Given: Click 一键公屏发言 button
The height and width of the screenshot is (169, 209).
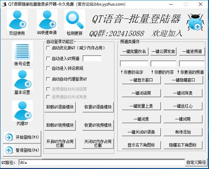Looking at the screenshot, I should pyautogui.click(x=163, y=51).
